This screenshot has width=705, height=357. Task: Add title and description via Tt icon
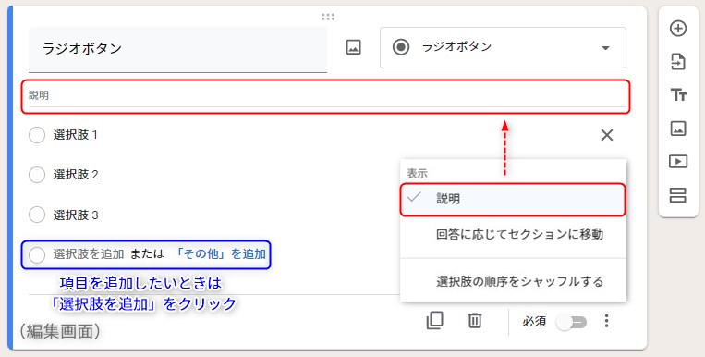(x=678, y=95)
